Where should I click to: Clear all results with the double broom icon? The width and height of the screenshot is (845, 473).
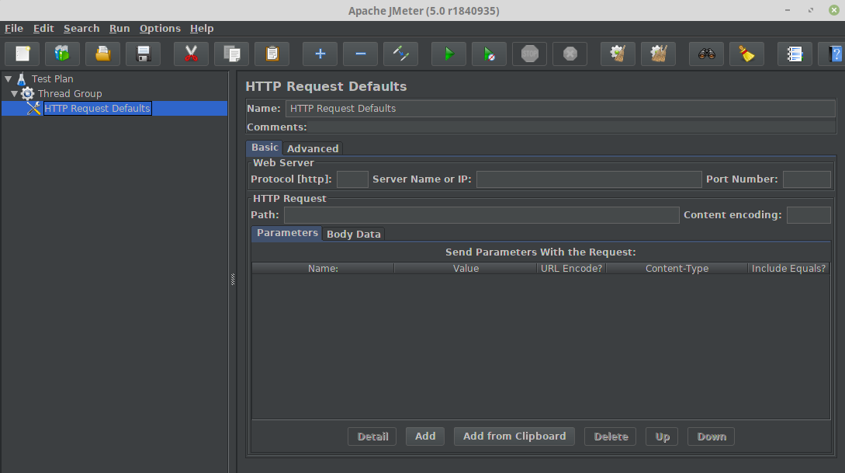pyautogui.click(x=659, y=54)
